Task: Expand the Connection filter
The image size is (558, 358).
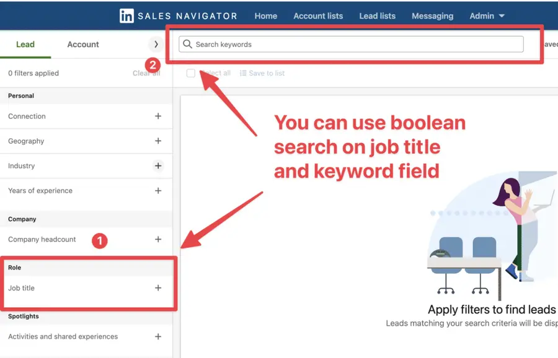Action: [x=158, y=116]
